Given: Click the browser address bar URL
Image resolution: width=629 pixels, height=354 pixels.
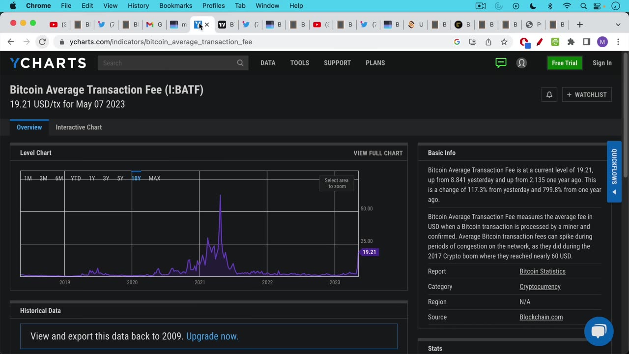Looking at the screenshot, I should pyautogui.click(x=161, y=42).
